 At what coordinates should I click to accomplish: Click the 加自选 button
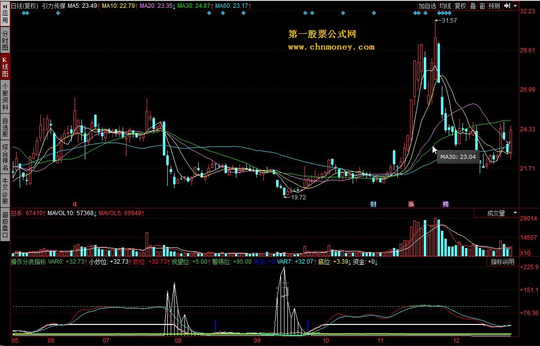[x=427, y=6]
